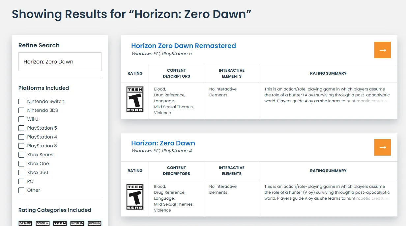
Task: Enable the Xbox 360 platform filter
Action: pos(21,172)
